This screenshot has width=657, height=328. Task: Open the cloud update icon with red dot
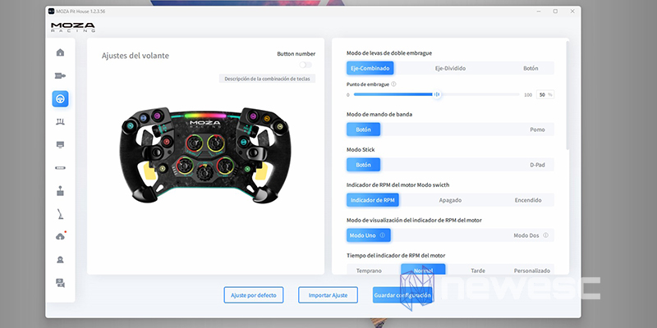click(x=60, y=236)
